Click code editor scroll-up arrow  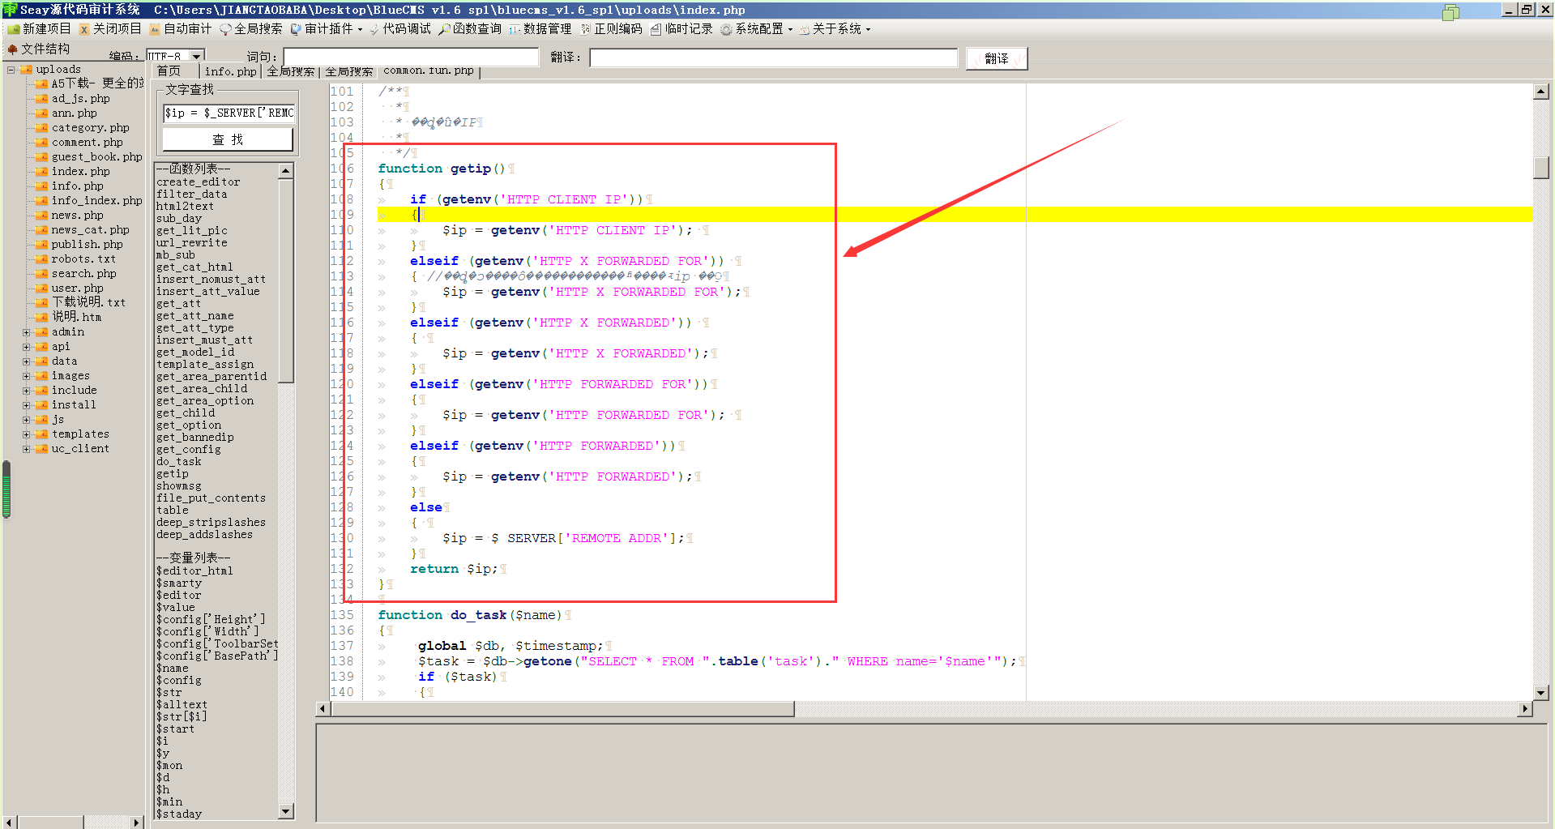(1541, 92)
